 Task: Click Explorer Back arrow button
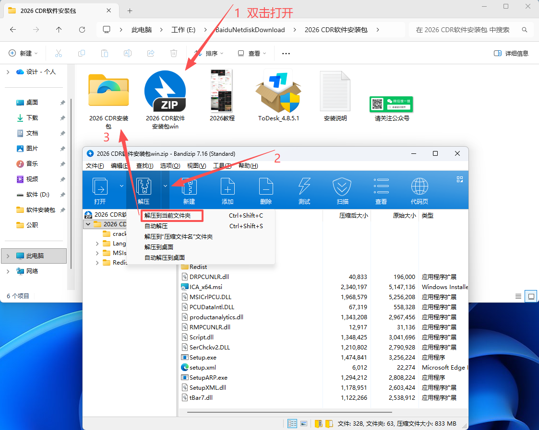(x=12, y=30)
